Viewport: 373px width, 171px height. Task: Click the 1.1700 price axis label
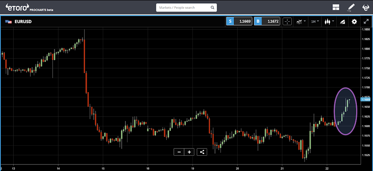[366, 88]
